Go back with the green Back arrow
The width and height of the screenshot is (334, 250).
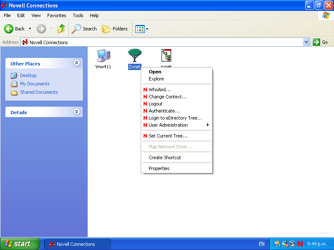click(9, 29)
